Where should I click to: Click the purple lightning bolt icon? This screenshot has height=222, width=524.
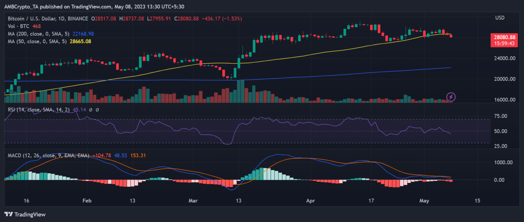point(451,97)
